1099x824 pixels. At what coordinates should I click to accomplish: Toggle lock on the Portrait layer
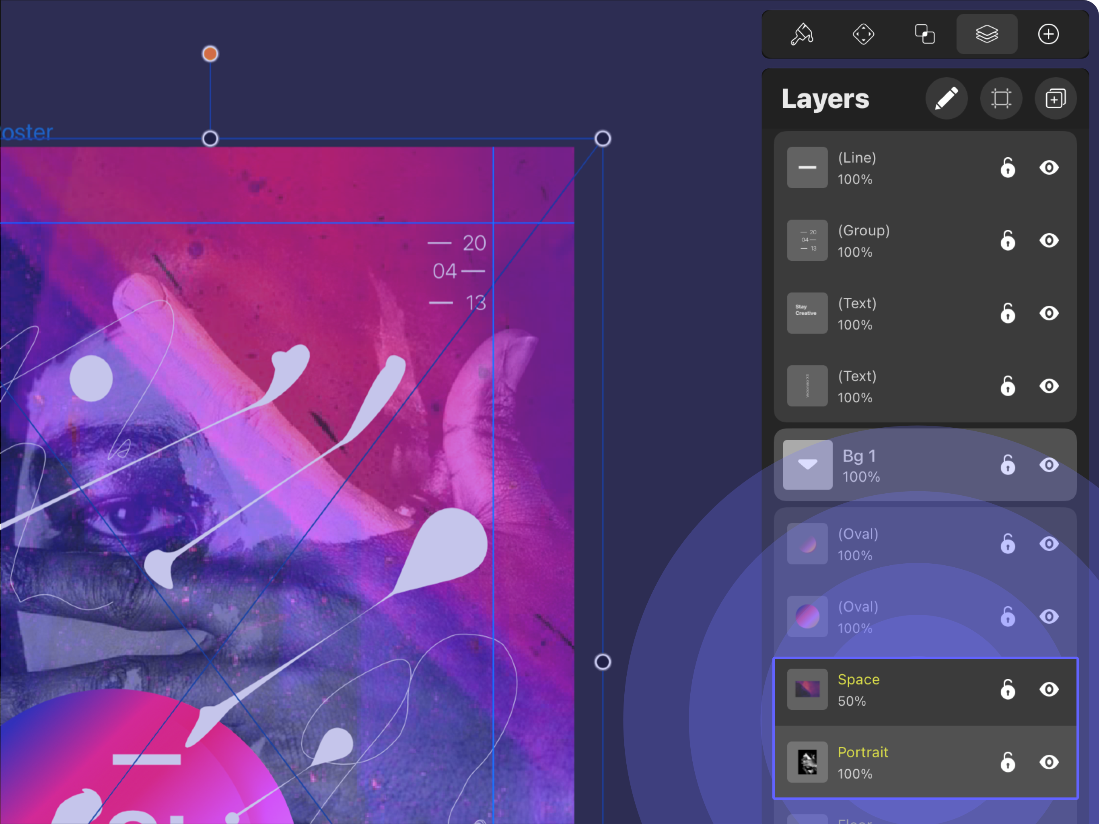[1008, 762]
